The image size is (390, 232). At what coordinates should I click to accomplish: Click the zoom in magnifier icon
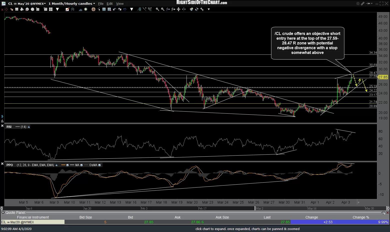coord(157,9)
